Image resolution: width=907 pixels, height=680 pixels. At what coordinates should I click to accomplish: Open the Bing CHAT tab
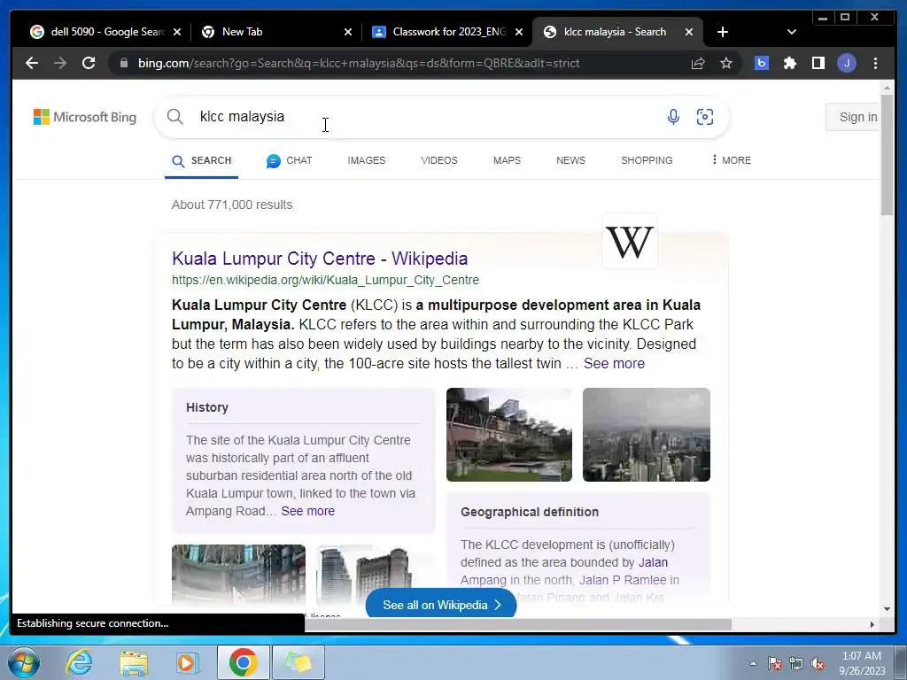click(289, 161)
